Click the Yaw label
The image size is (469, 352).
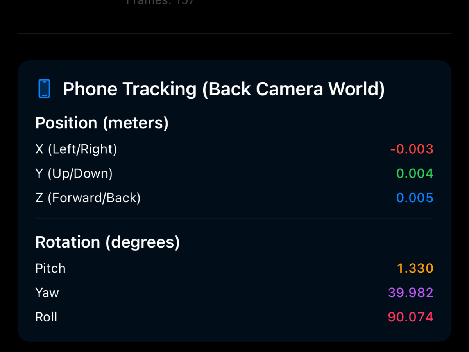click(47, 293)
